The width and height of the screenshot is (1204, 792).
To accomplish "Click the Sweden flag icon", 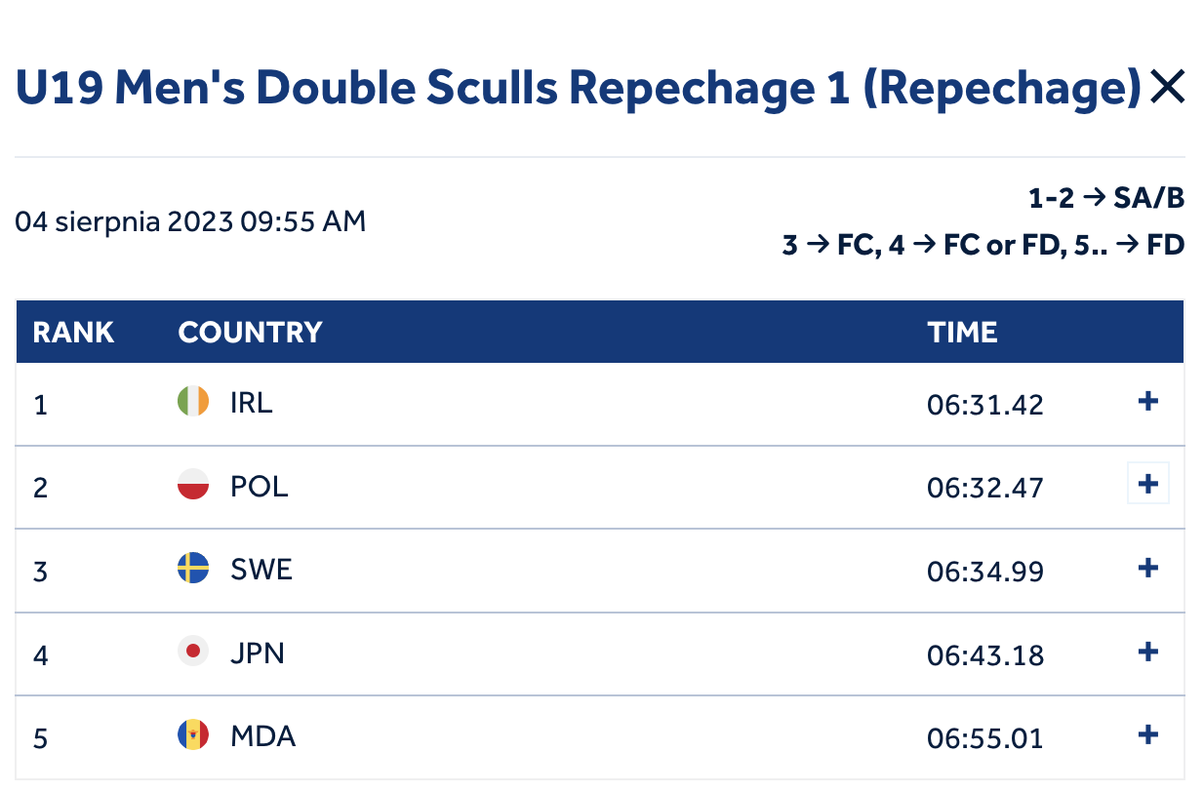I will 193,568.
